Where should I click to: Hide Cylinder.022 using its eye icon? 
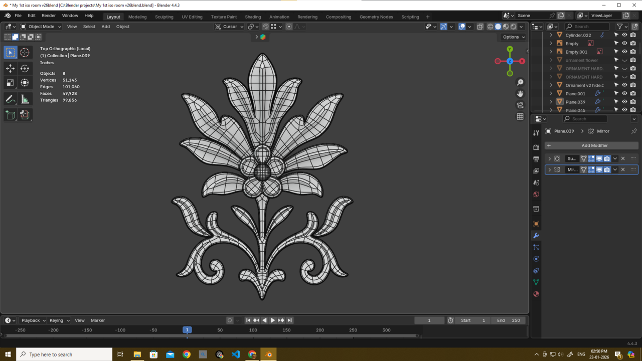click(624, 35)
